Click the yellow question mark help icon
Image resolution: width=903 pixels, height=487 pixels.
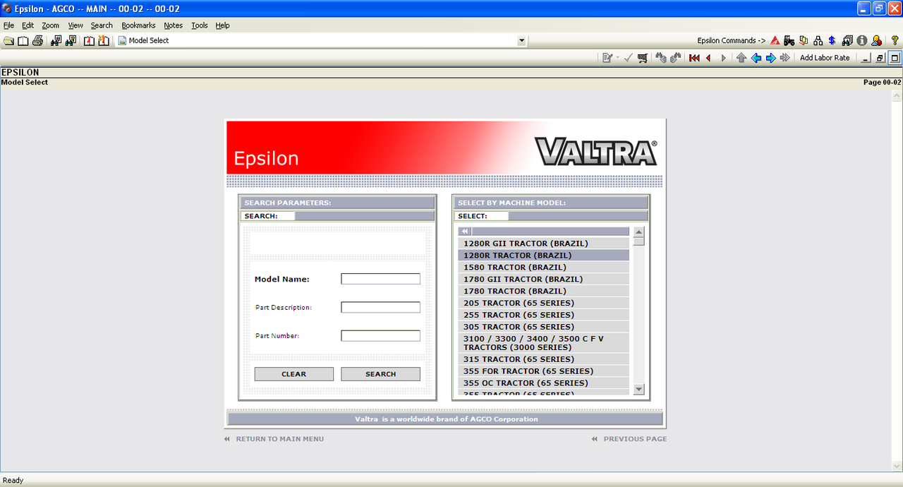click(895, 41)
